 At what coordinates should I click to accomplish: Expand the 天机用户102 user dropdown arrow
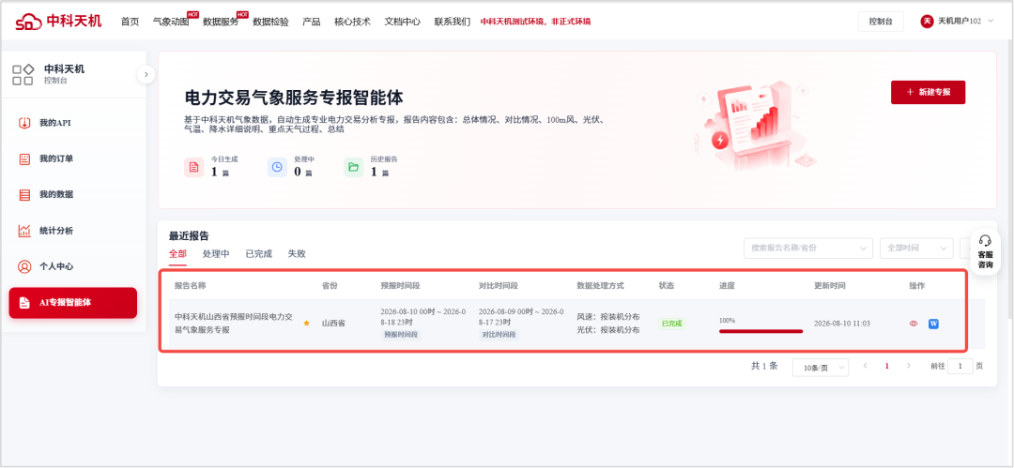coord(991,22)
